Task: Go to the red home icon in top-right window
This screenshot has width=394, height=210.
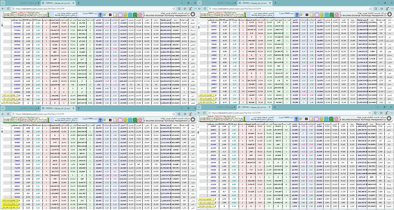Action: pos(337,15)
